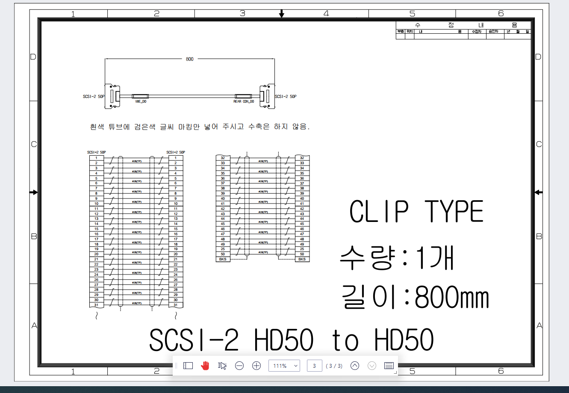Zoom in with the plus icon

256,366
